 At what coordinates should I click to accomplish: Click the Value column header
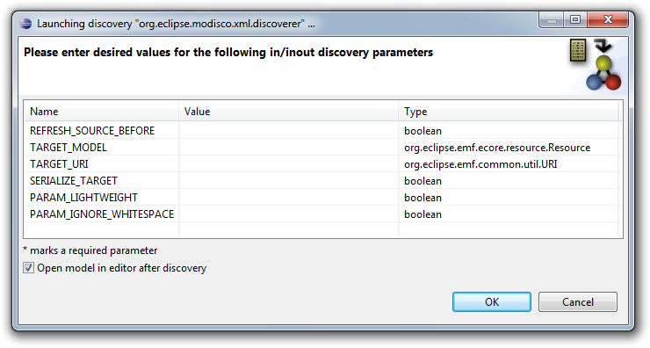289,111
